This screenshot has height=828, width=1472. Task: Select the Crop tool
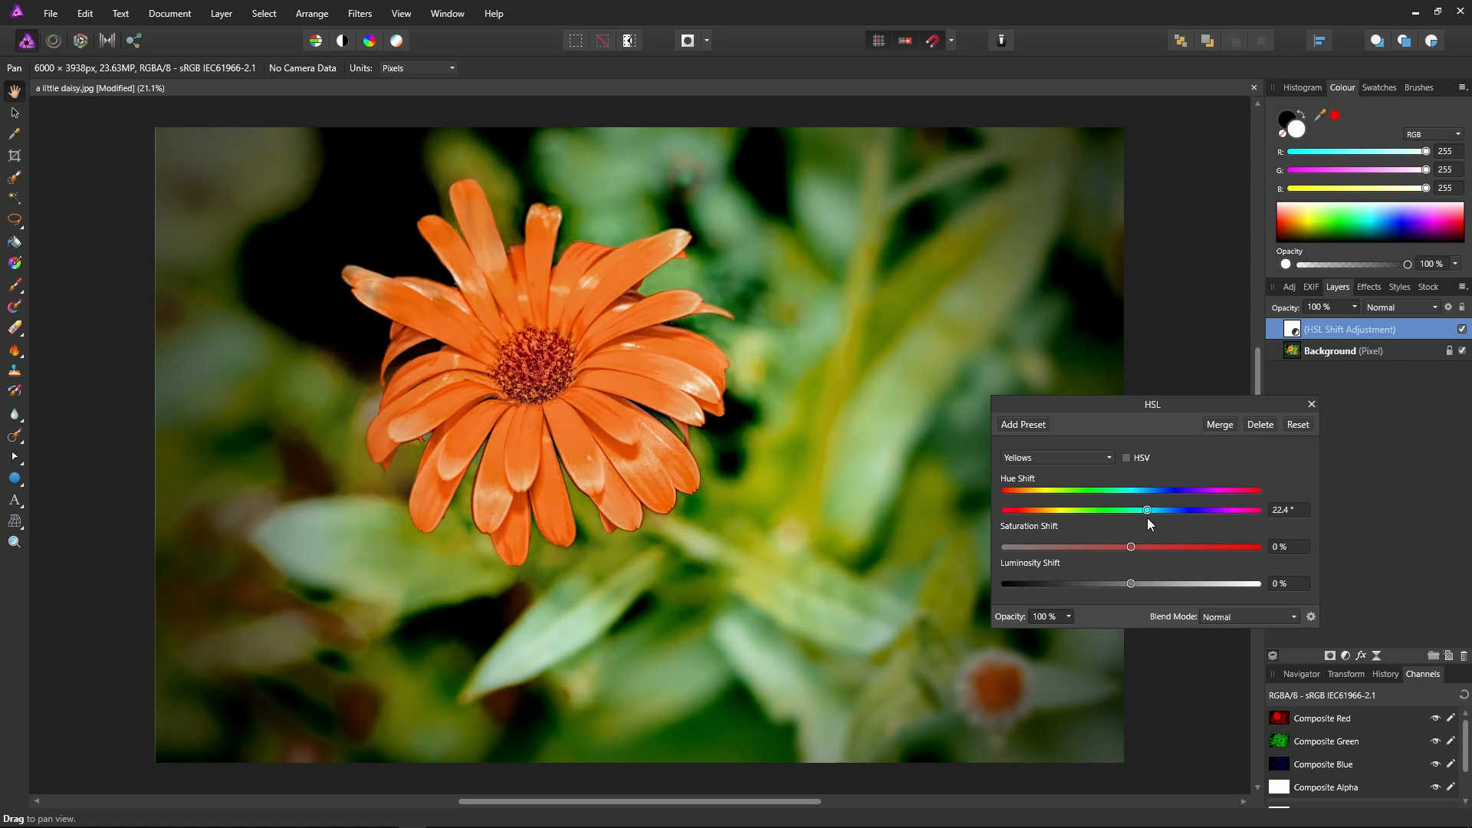pos(15,156)
